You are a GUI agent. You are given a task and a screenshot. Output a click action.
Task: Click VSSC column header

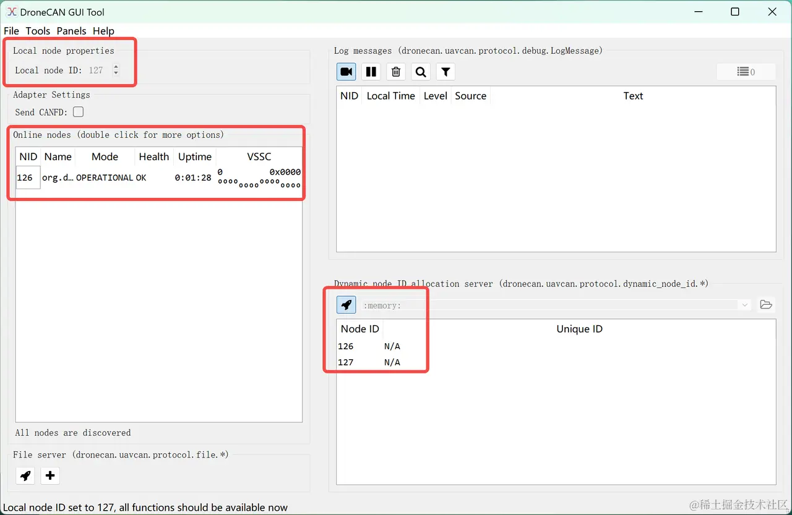tap(259, 156)
